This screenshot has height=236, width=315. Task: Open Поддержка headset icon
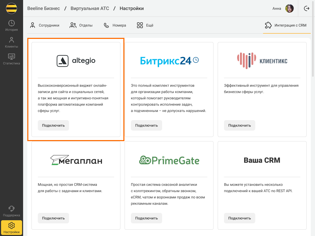(12, 209)
